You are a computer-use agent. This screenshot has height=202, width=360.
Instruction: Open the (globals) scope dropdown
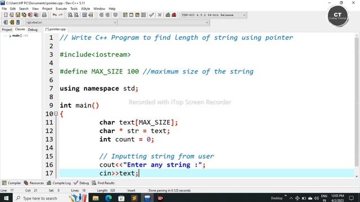click(71, 22)
